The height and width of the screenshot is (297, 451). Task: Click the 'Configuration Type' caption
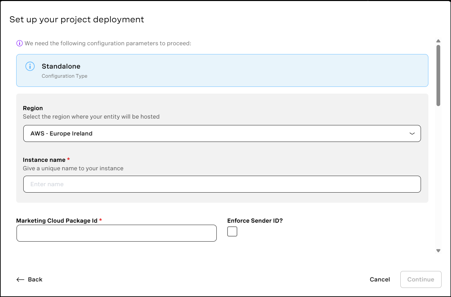coord(64,76)
